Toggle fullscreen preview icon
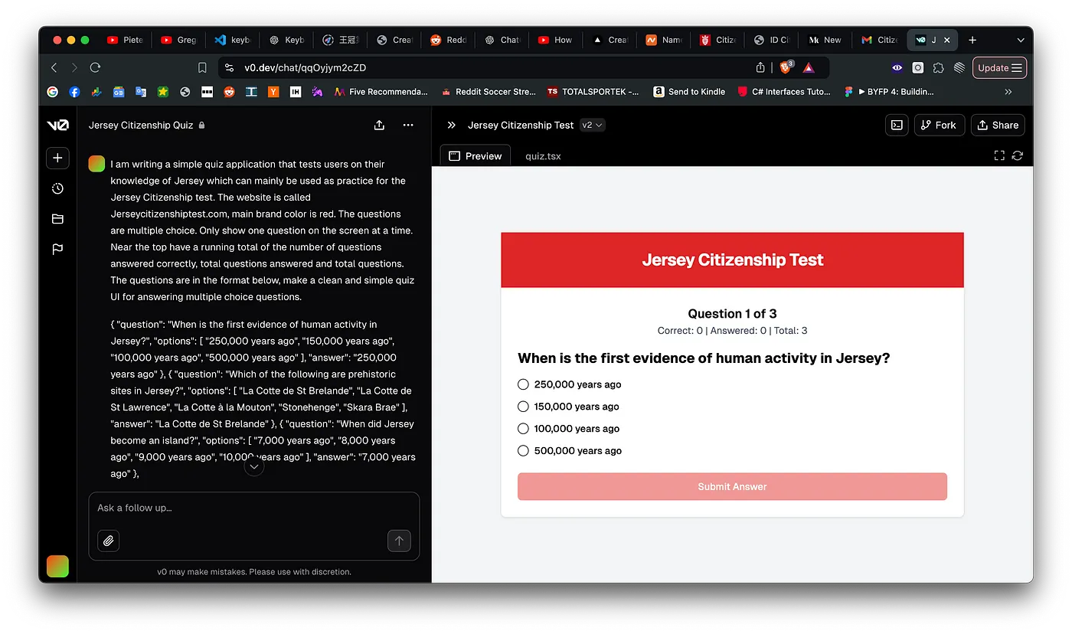Image resolution: width=1072 pixels, height=634 pixels. [999, 155]
